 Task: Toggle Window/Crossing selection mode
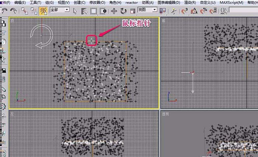pos(103,11)
